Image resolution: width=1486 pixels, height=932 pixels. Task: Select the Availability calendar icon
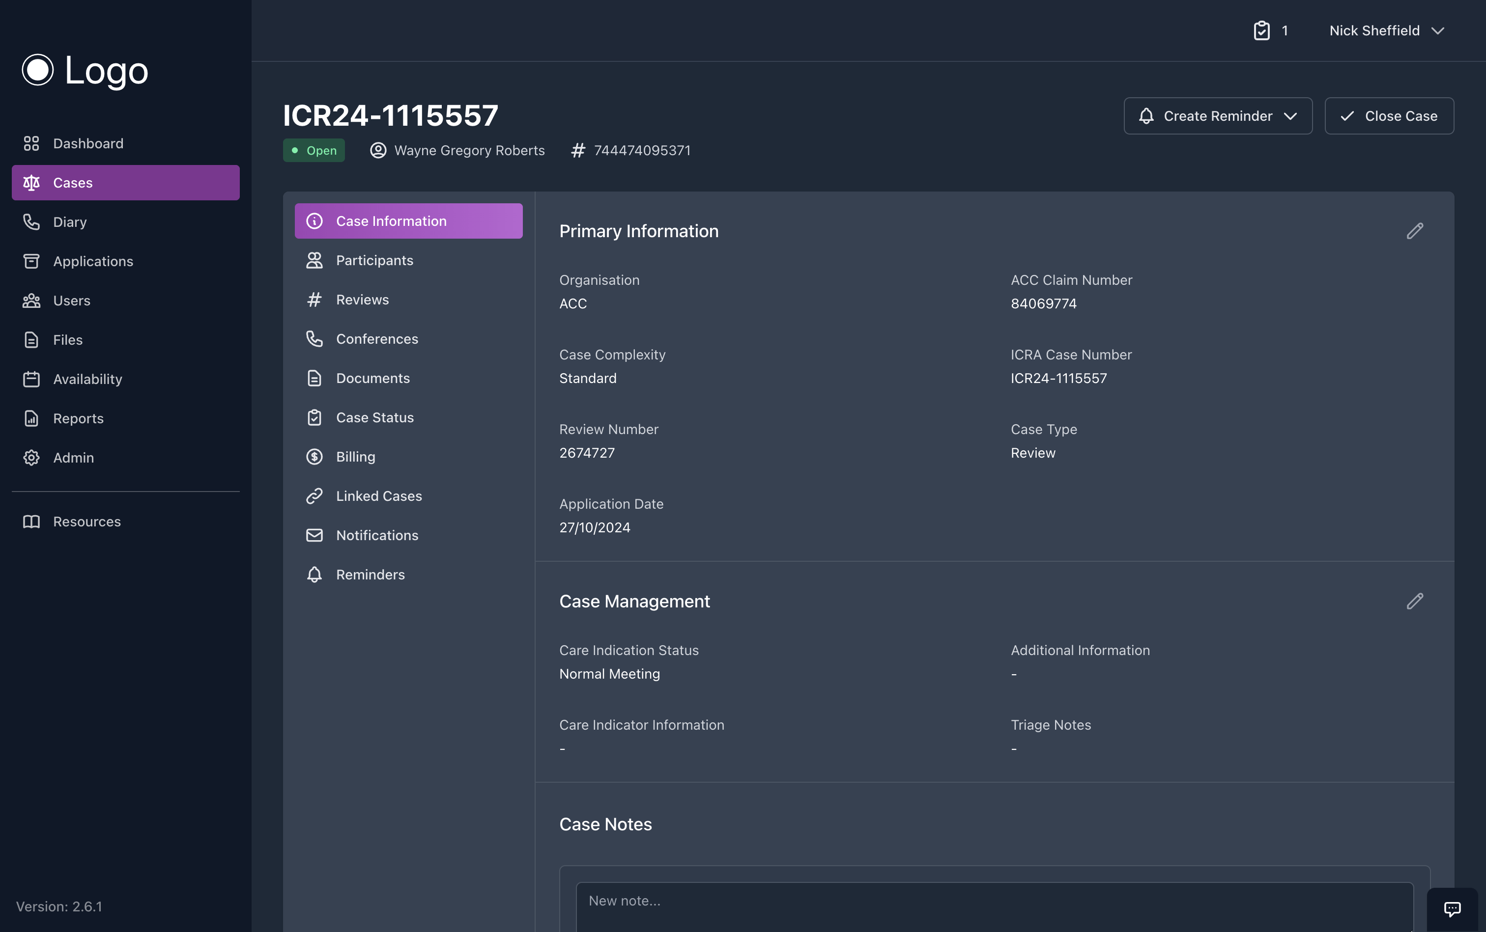[32, 379]
